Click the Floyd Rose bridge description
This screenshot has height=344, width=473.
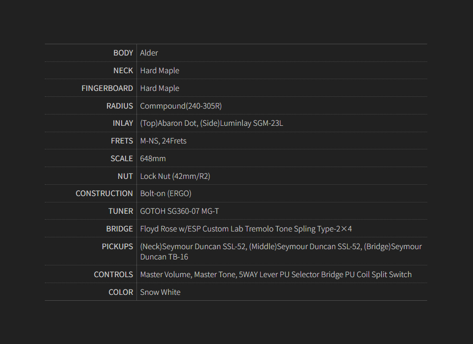pos(246,229)
